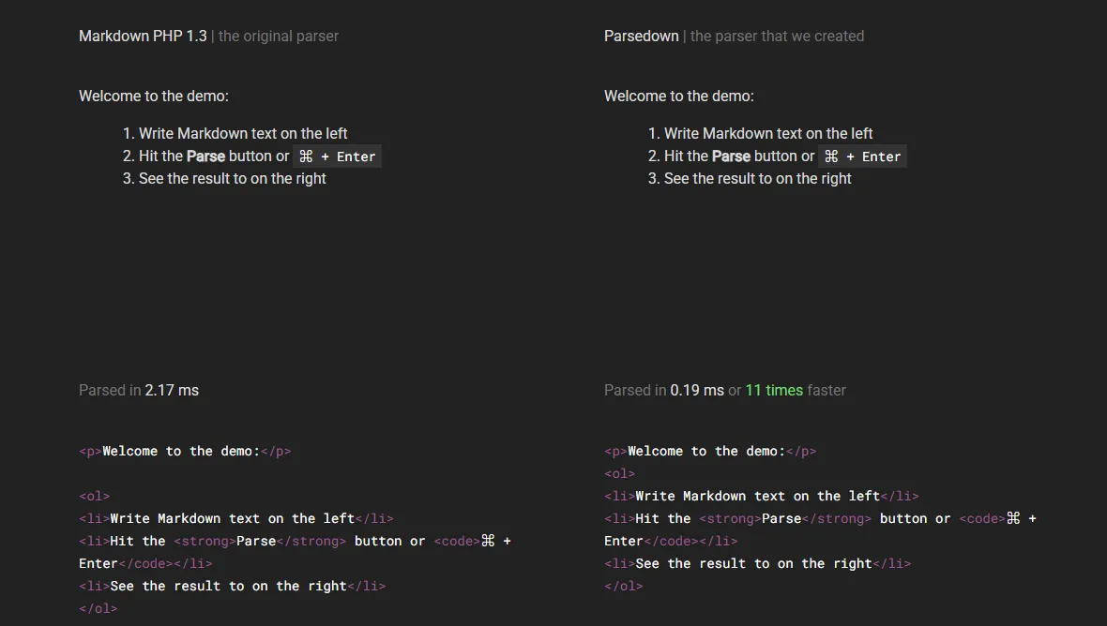Click the bold "Parse" word in Parsedown list
This screenshot has height=626, width=1107.
click(731, 156)
